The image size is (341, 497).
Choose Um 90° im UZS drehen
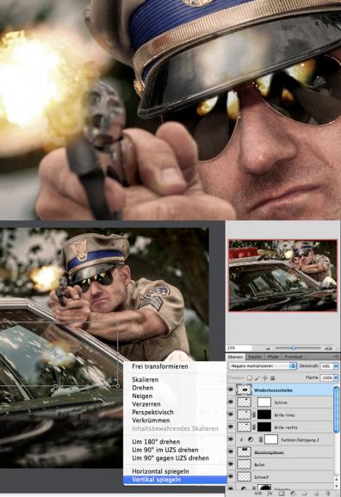tap(165, 450)
